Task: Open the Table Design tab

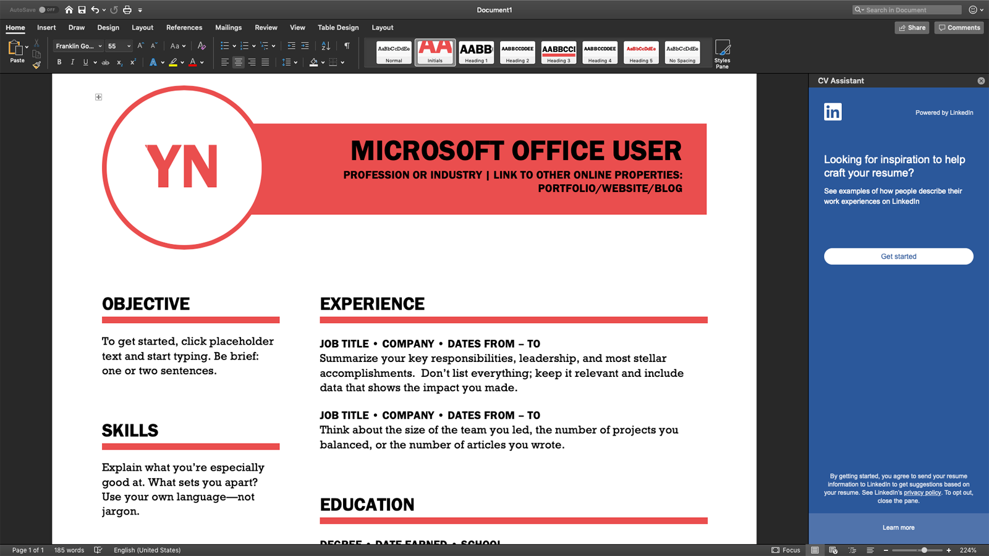Action: [x=338, y=28]
